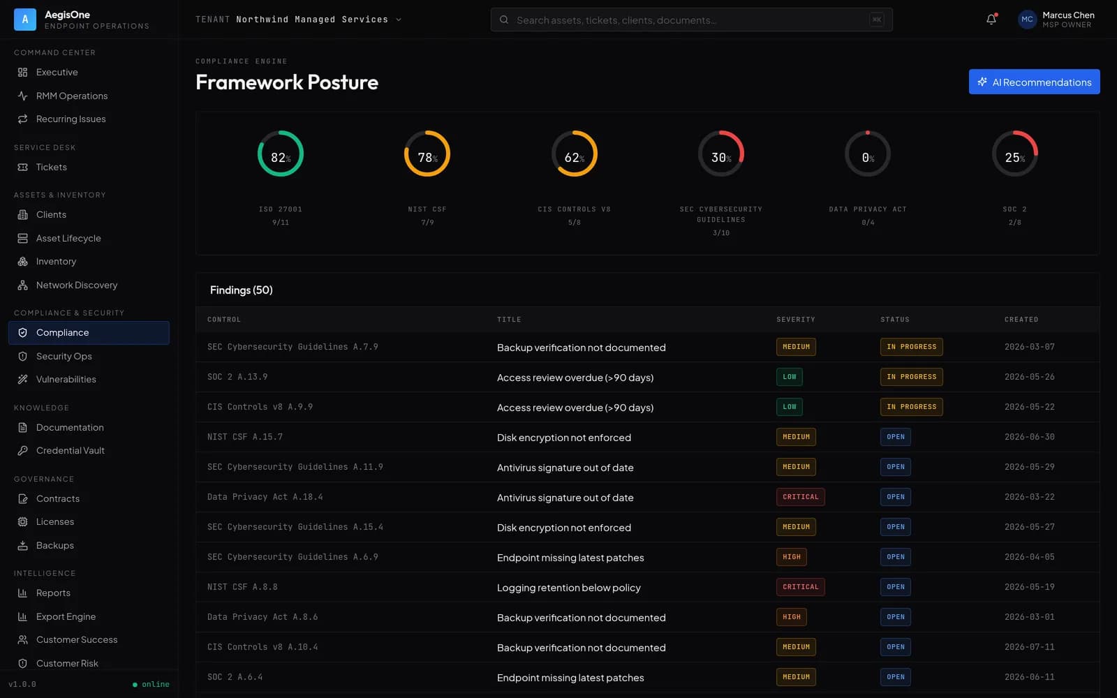Click Logging retention below policy title
Screen dimensions: 1117x698
point(568,588)
